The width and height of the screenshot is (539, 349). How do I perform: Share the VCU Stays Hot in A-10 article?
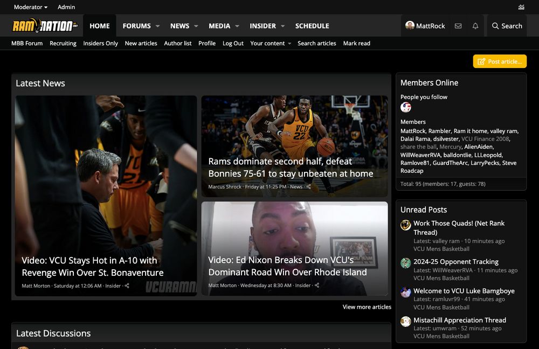127,285
